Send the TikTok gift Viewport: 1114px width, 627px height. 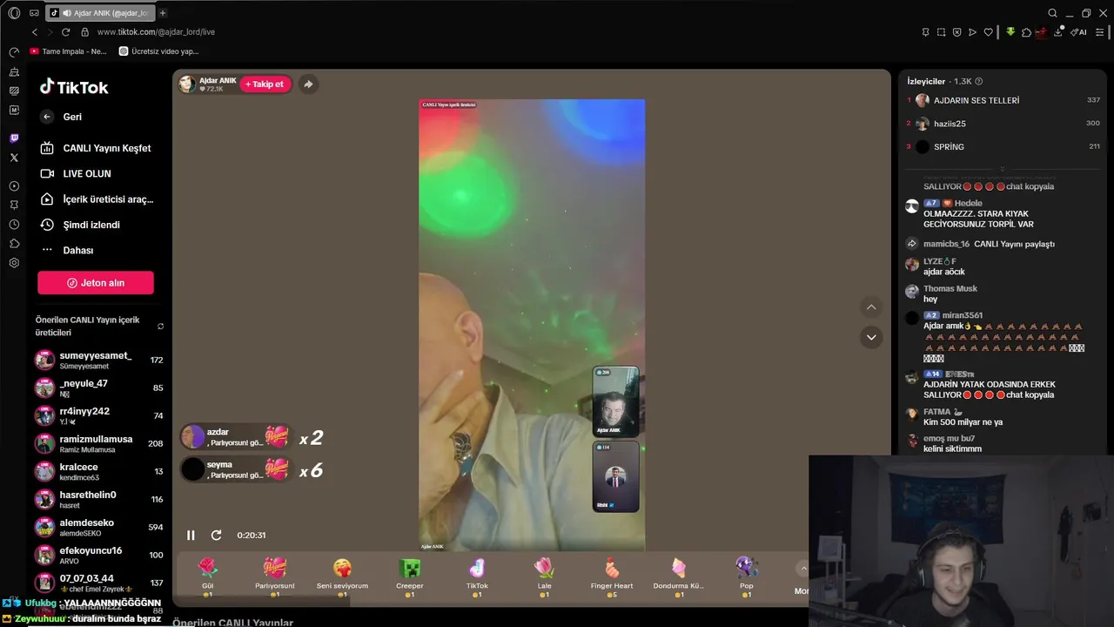point(477,576)
